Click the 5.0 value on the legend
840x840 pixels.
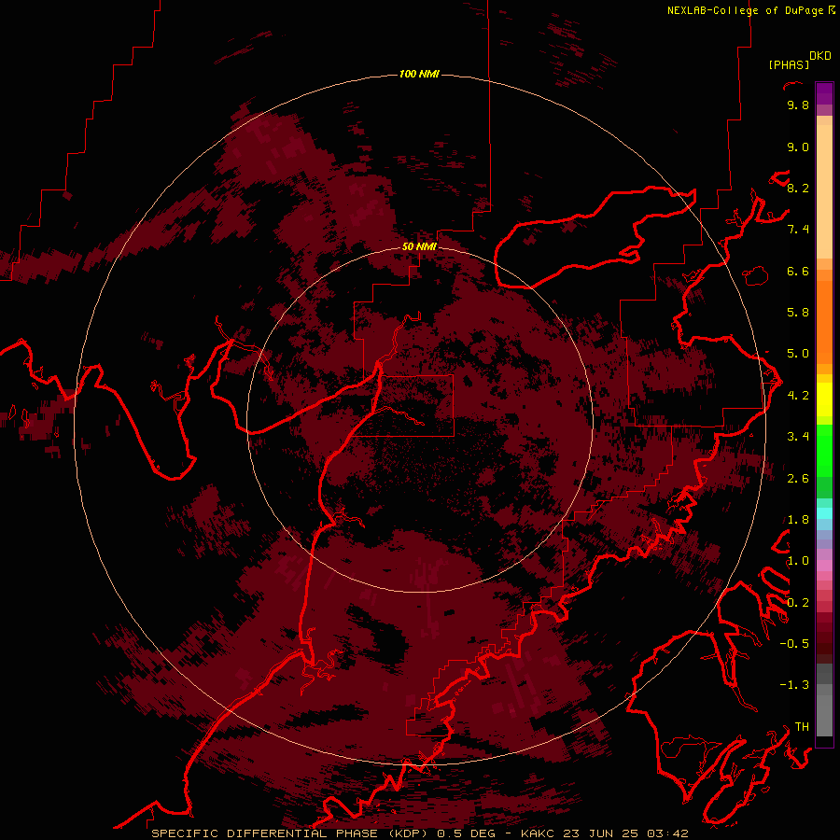point(798,354)
